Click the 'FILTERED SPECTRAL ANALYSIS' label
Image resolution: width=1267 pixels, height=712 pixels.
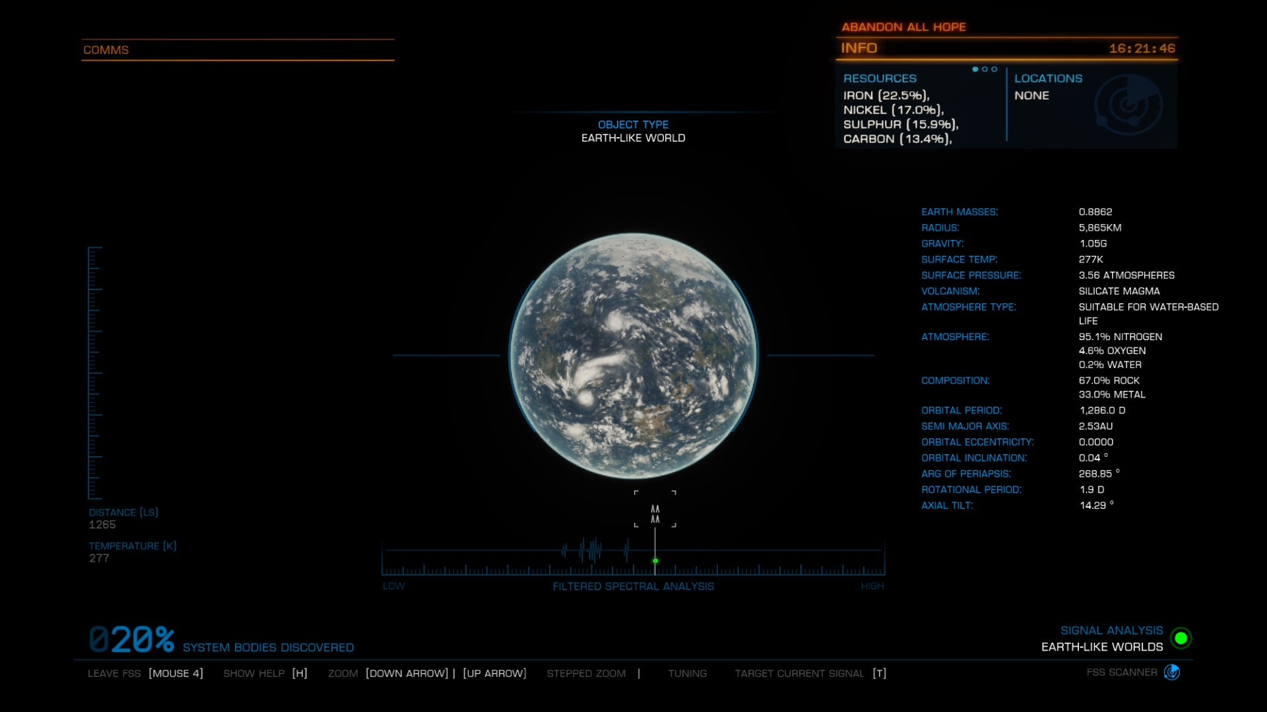pos(633,586)
